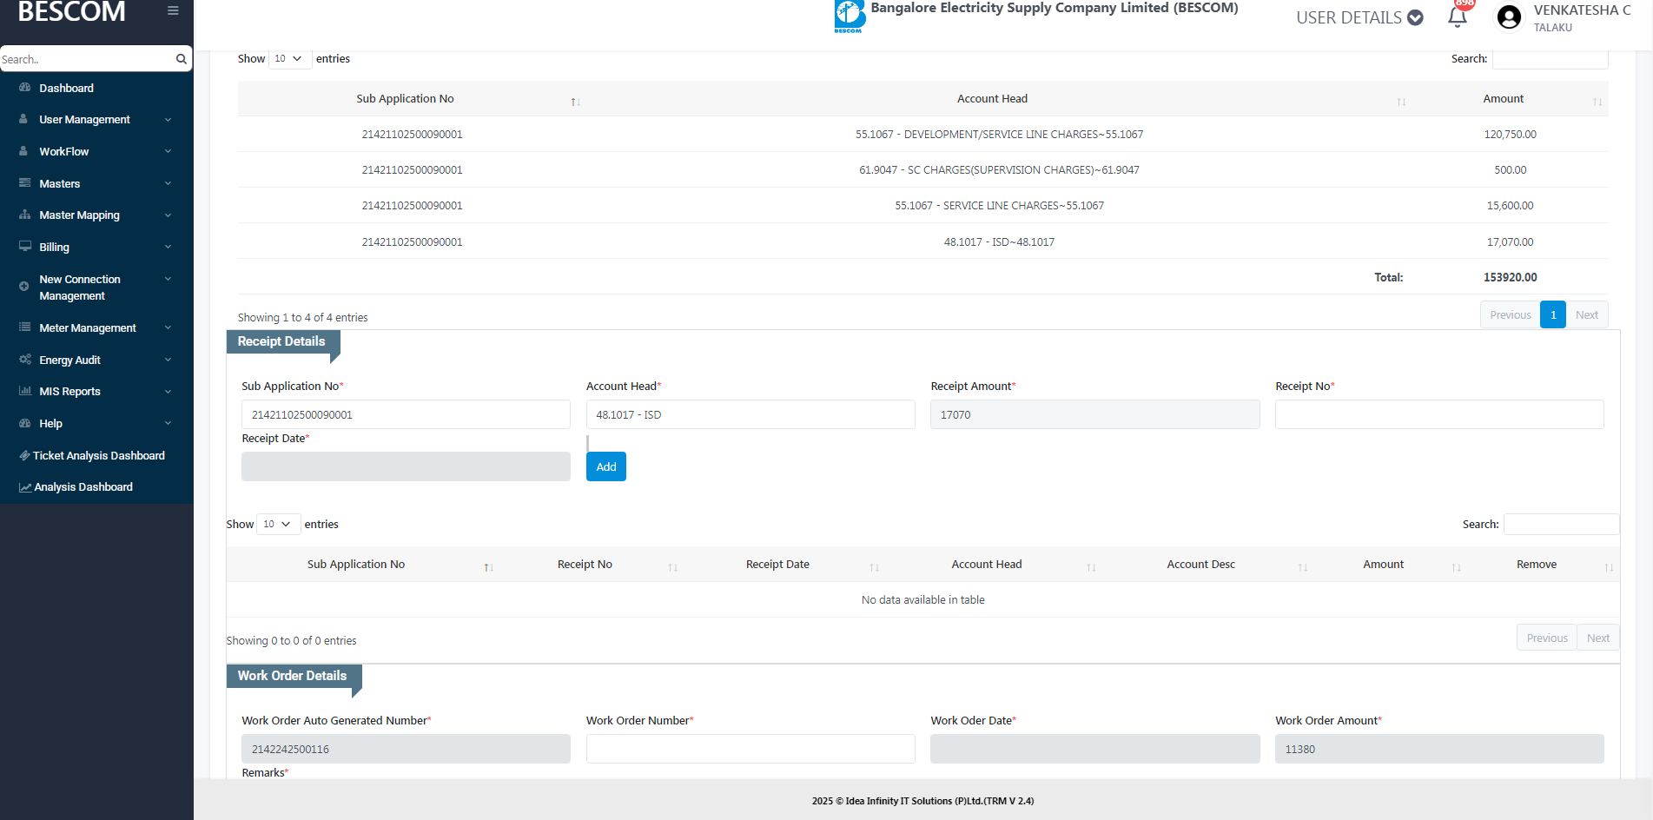Click the hamburger menu icon beside BESCOM

tap(173, 11)
